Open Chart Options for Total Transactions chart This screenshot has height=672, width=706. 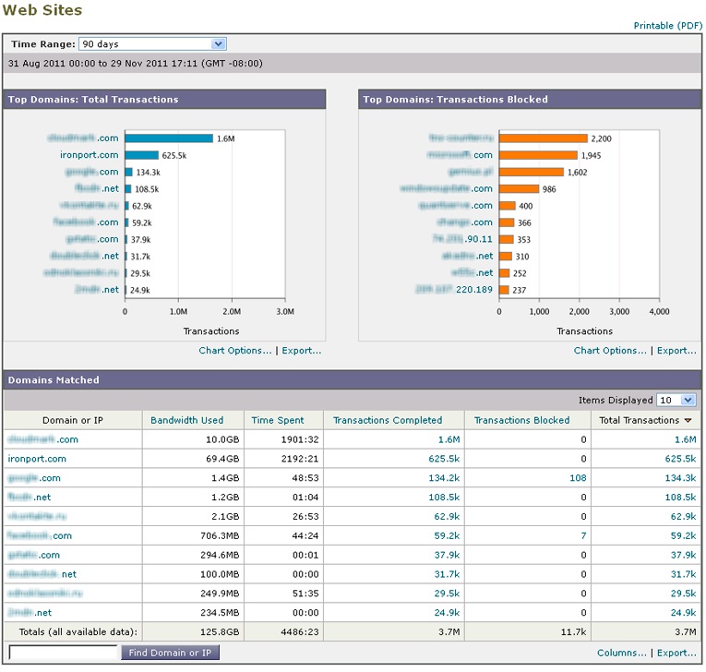(x=235, y=351)
